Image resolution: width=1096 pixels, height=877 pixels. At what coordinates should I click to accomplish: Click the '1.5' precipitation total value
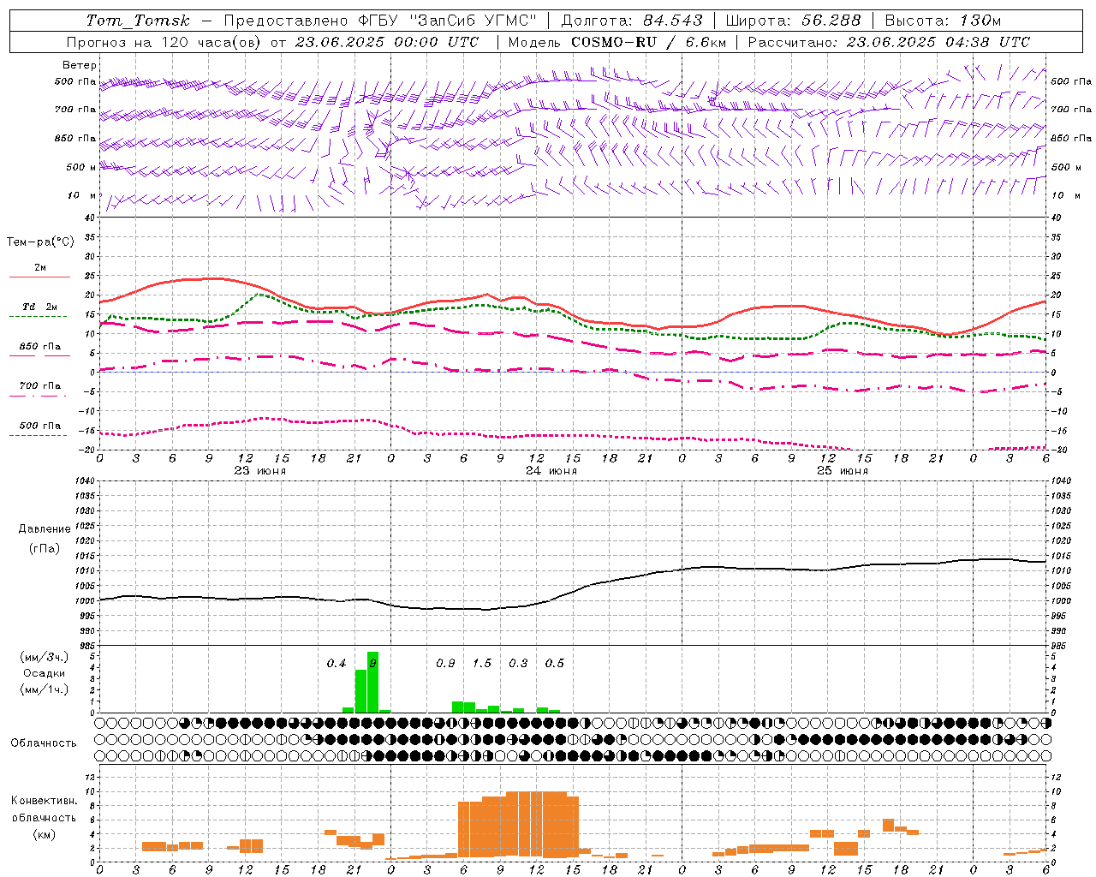pyautogui.click(x=482, y=664)
